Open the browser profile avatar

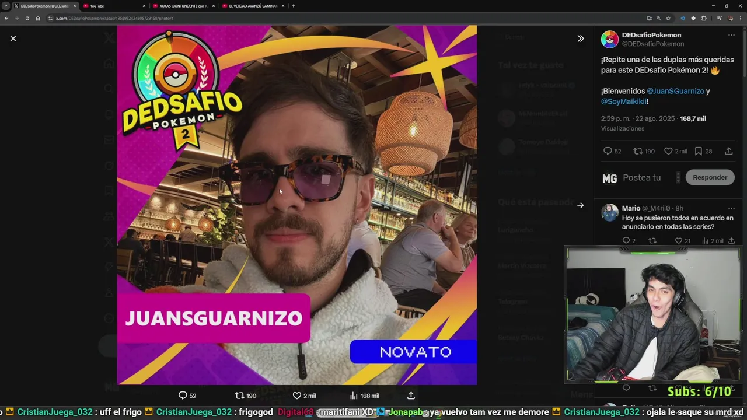730,18
